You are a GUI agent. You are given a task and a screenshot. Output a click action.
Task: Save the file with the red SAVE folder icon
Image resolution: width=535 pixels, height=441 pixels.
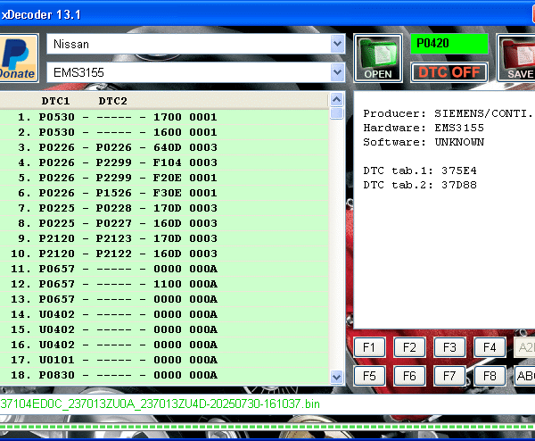tap(516, 58)
